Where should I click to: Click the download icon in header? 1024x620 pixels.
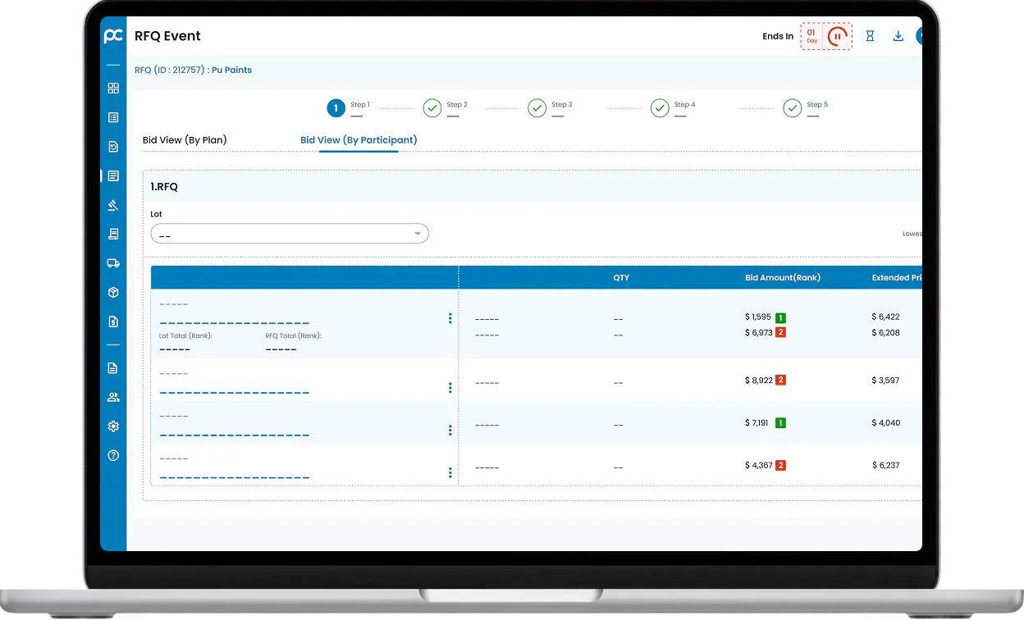(898, 36)
